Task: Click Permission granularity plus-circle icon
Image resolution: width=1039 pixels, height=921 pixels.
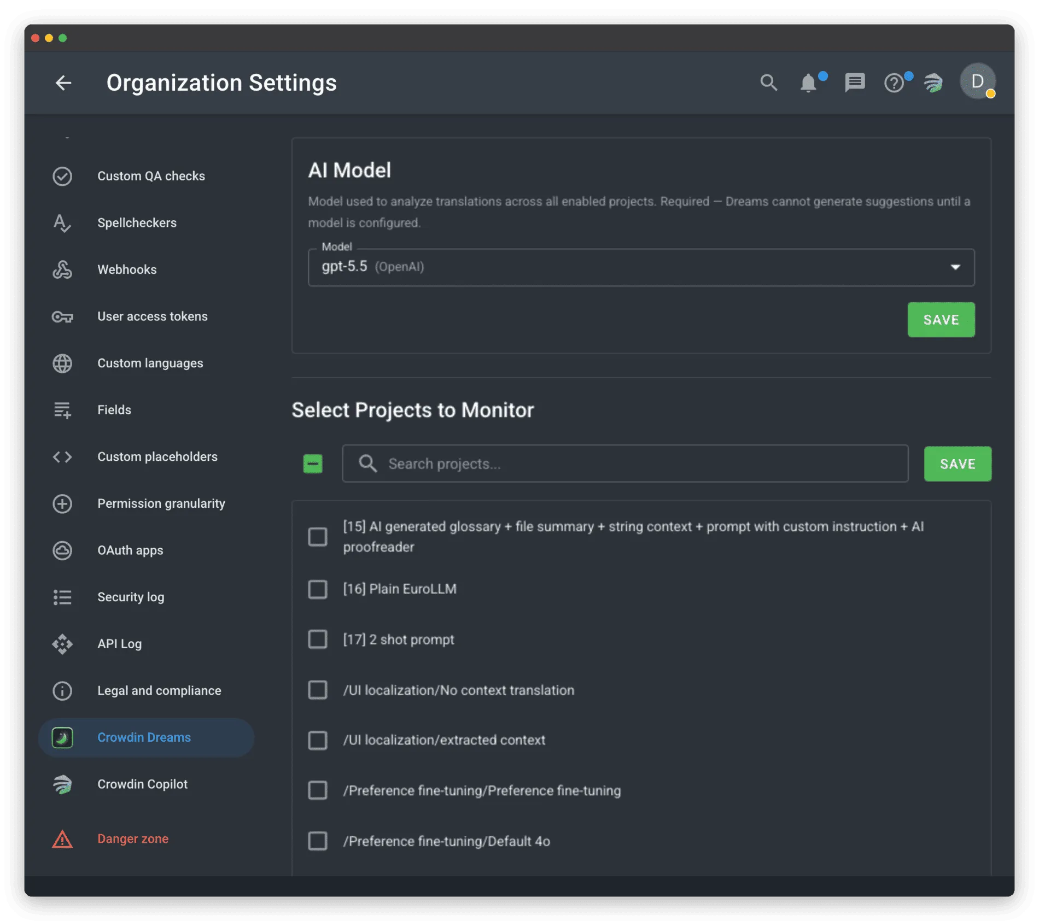Action: click(62, 503)
